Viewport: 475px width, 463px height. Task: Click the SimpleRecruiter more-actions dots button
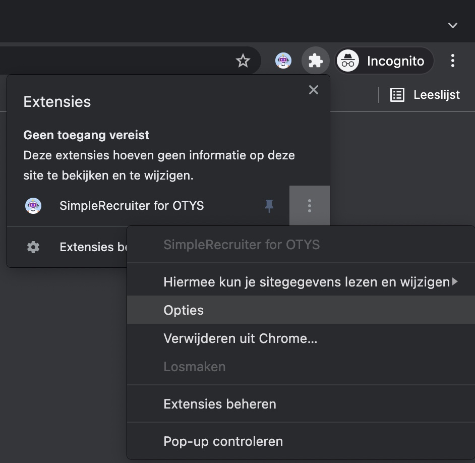click(x=309, y=206)
